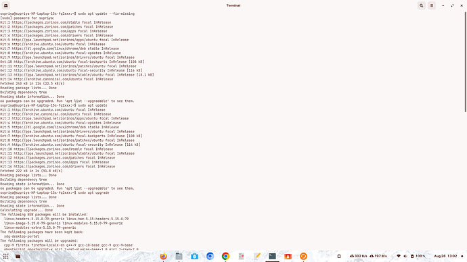The image size is (467, 262).
Task: Open the terminal hamburger menu
Action: click(x=432, y=5)
